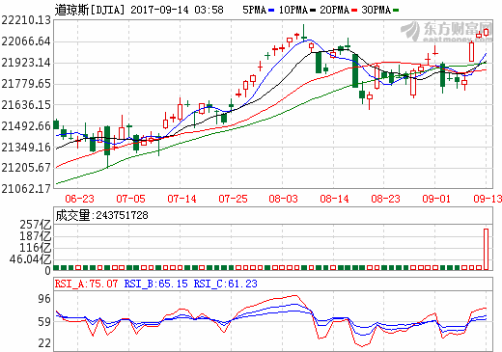Click the 22066.64 price axis label
Viewport: 502px width, 352px height.
click(x=26, y=41)
